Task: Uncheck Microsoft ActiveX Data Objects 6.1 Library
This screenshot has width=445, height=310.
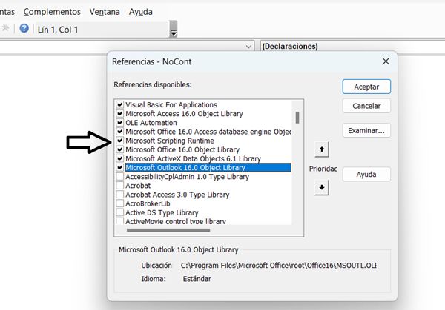Action: click(x=119, y=158)
